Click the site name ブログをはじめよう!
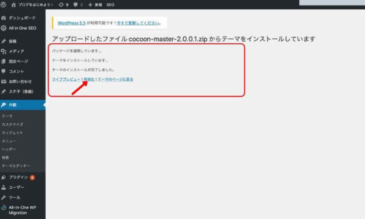Viewport: 365px width, 219px height. pyautogui.click(x=36, y=5)
